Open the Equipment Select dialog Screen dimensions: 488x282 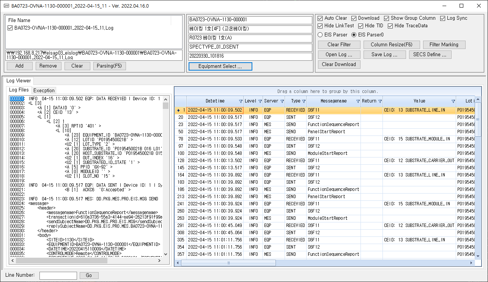point(220,66)
